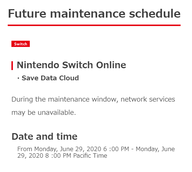Click the red Switch platform badge
192x172 pixels.
tap(21, 44)
